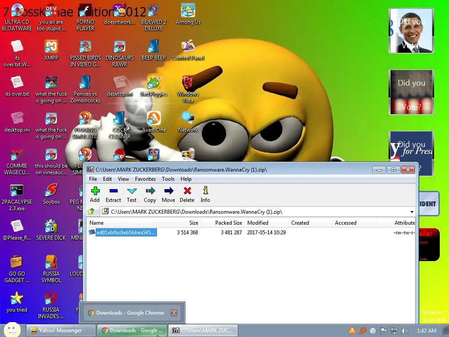
Task: Go up one folder level in 7-Zip
Action: tap(92, 212)
